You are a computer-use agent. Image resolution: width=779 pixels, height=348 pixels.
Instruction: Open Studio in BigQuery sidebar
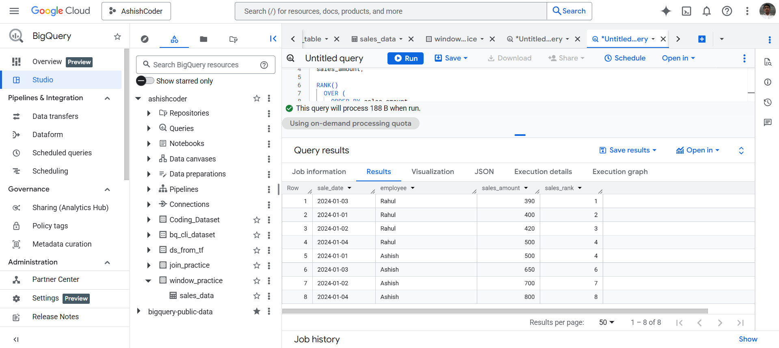pos(61,80)
